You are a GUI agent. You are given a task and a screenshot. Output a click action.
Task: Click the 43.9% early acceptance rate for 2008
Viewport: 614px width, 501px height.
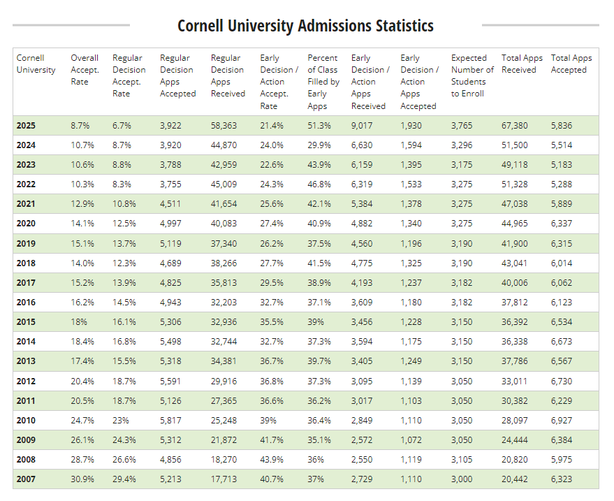[272, 459]
